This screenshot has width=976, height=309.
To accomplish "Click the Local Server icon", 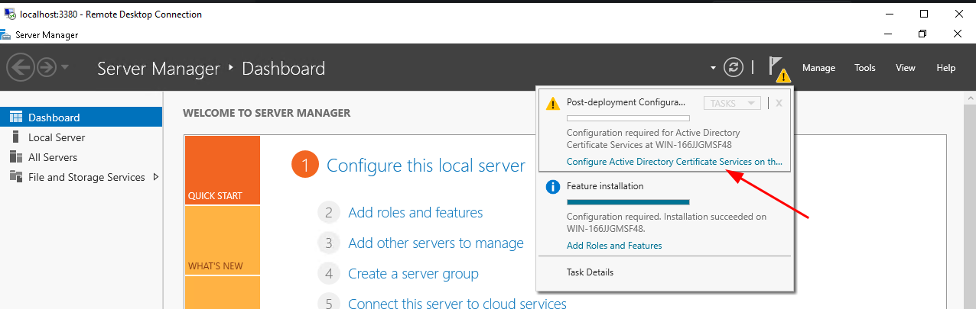I will pos(15,137).
